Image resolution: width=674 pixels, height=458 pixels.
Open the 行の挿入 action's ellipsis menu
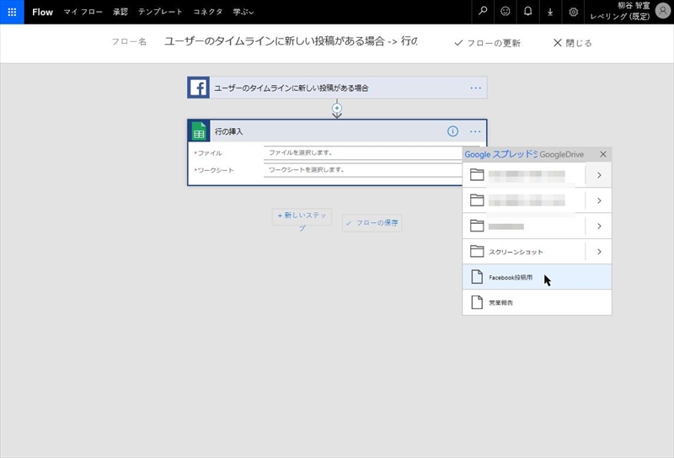475,131
